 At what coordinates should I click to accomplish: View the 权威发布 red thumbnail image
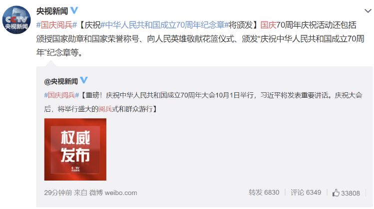point(75,150)
